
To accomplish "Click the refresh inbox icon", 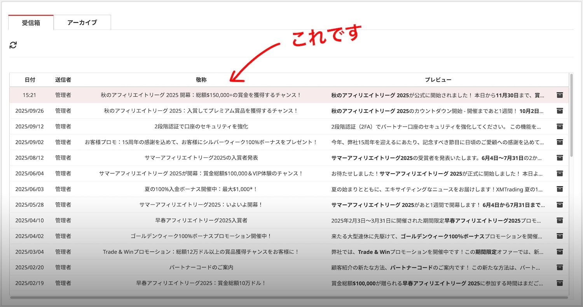I will tap(13, 45).
